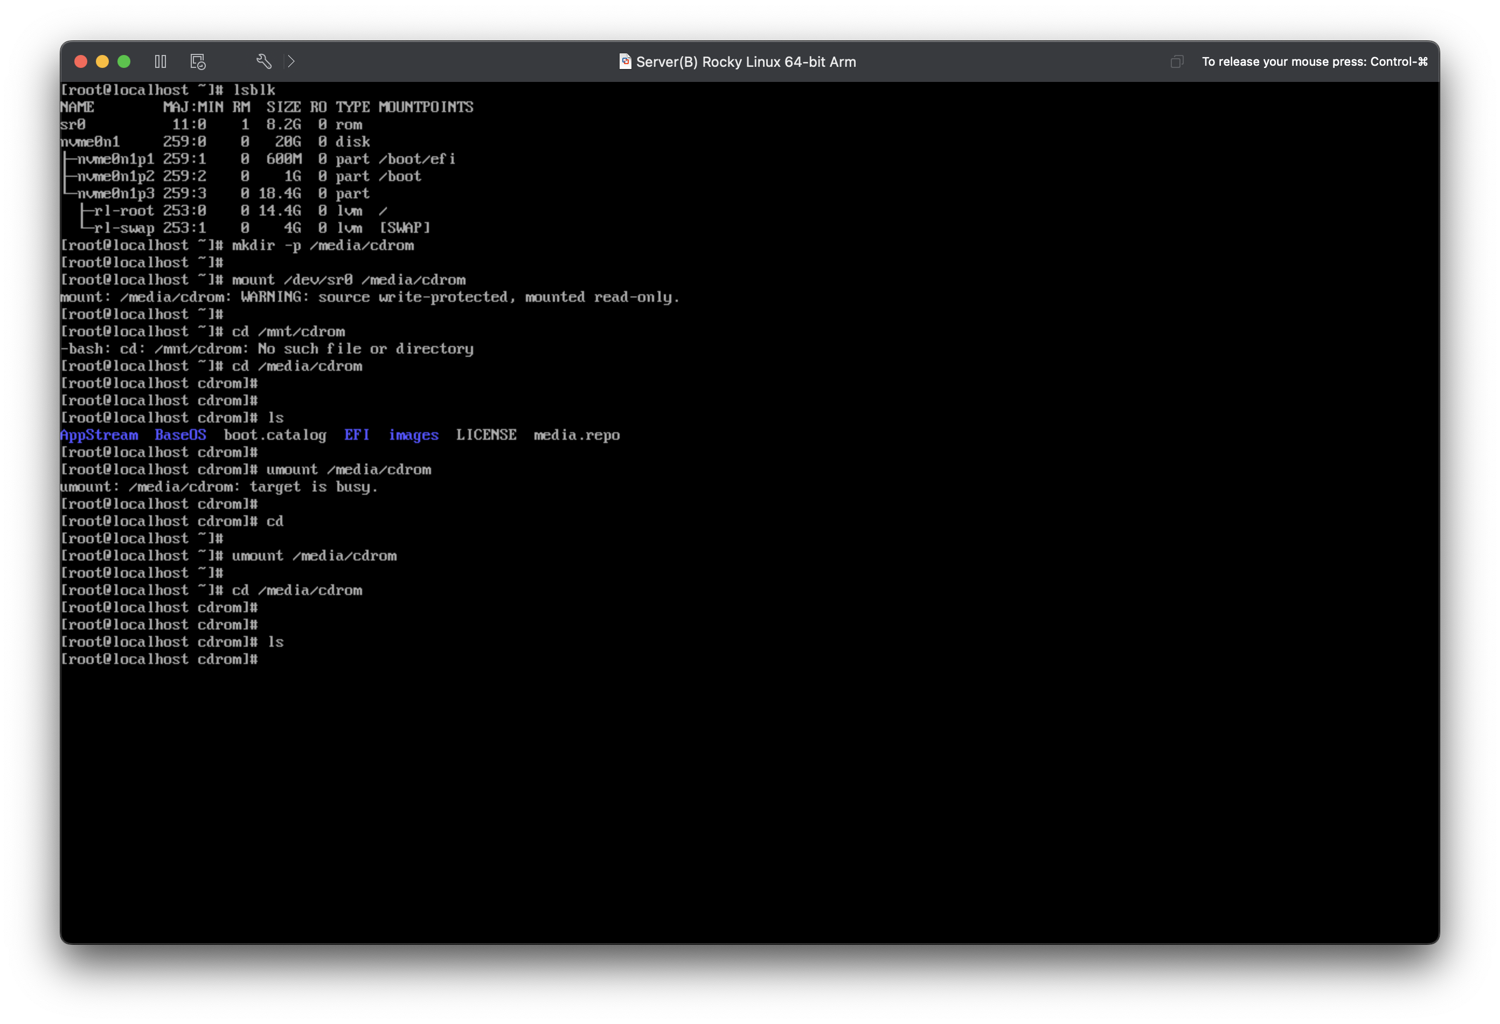Click the AppStream directory name

(x=99, y=435)
